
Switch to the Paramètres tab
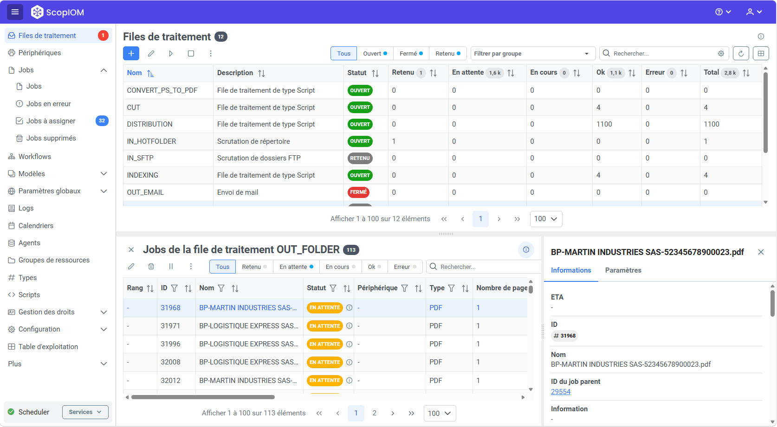coord(623,270)
